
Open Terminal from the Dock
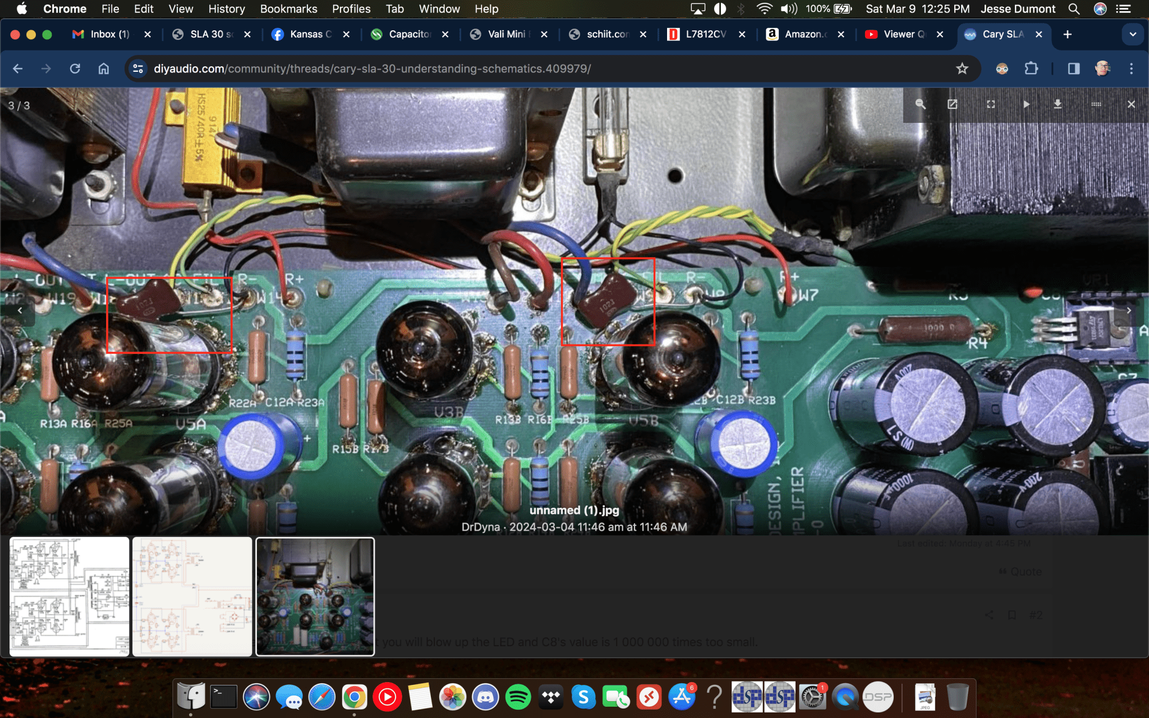(224, 697)
